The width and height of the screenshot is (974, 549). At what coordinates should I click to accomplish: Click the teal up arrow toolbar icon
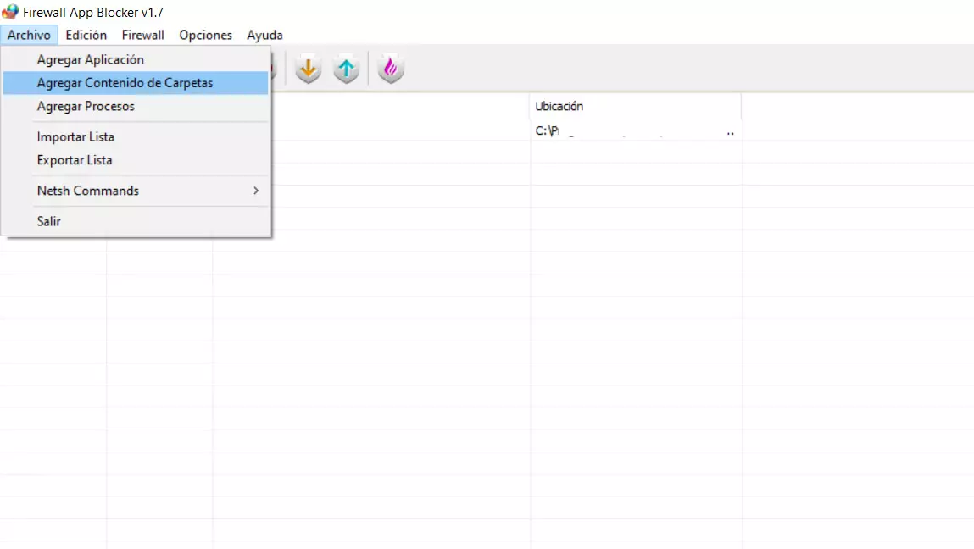(x=347, y=69)
